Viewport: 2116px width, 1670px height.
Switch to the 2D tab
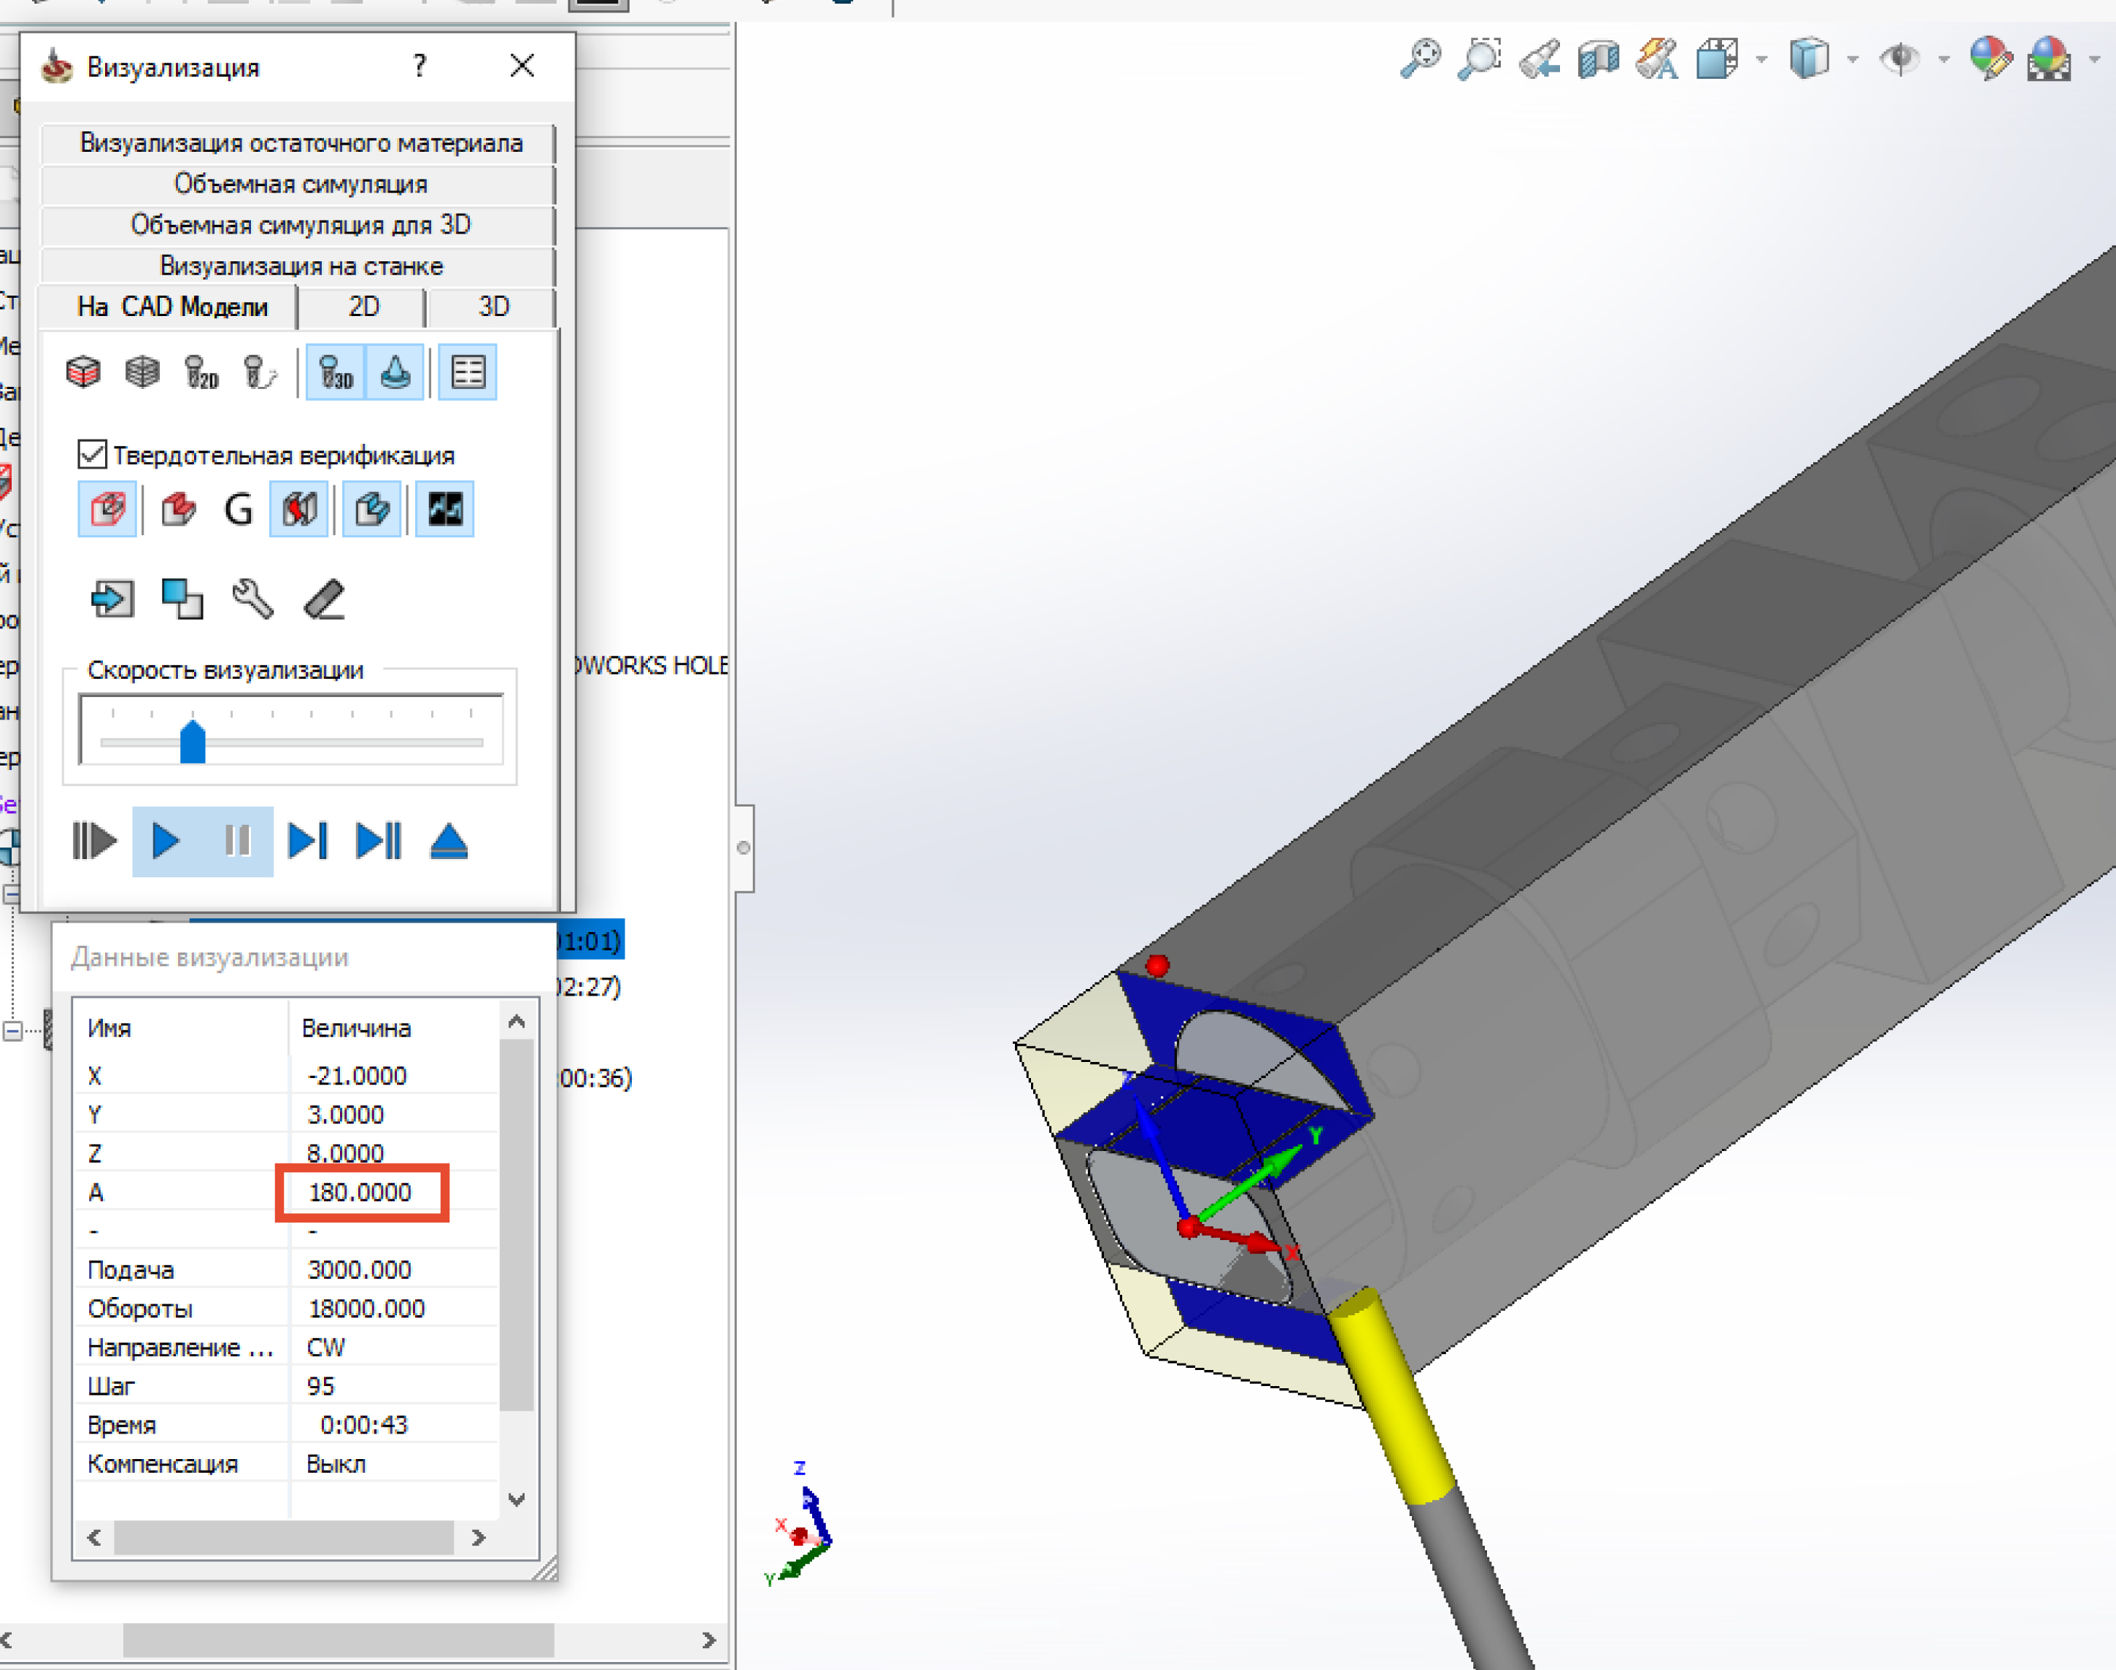pos(363,307)
